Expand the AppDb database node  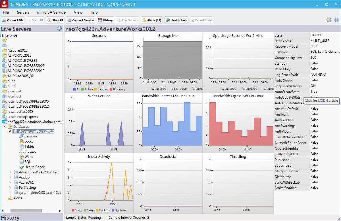pyautogui.click(x=10, y=177)
